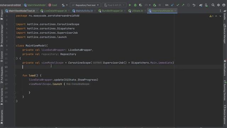Open dropdown next to hammer icon
Image resolution: width=227 pixels, height=128 pixels.
67,5
